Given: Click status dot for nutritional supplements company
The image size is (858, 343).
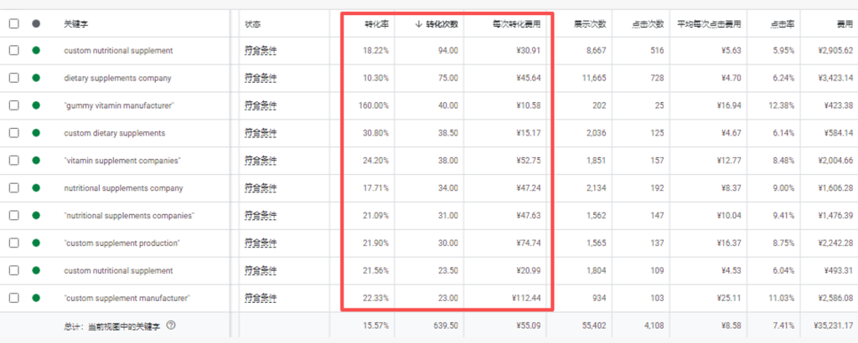Looking at the screenshot, I should 36,188.
